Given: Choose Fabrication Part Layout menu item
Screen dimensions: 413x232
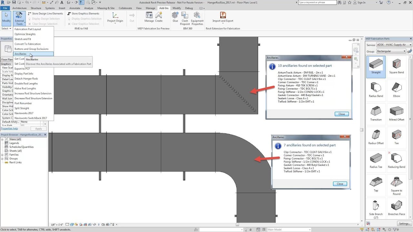Looking at the screenshot, I should [33, 29].
